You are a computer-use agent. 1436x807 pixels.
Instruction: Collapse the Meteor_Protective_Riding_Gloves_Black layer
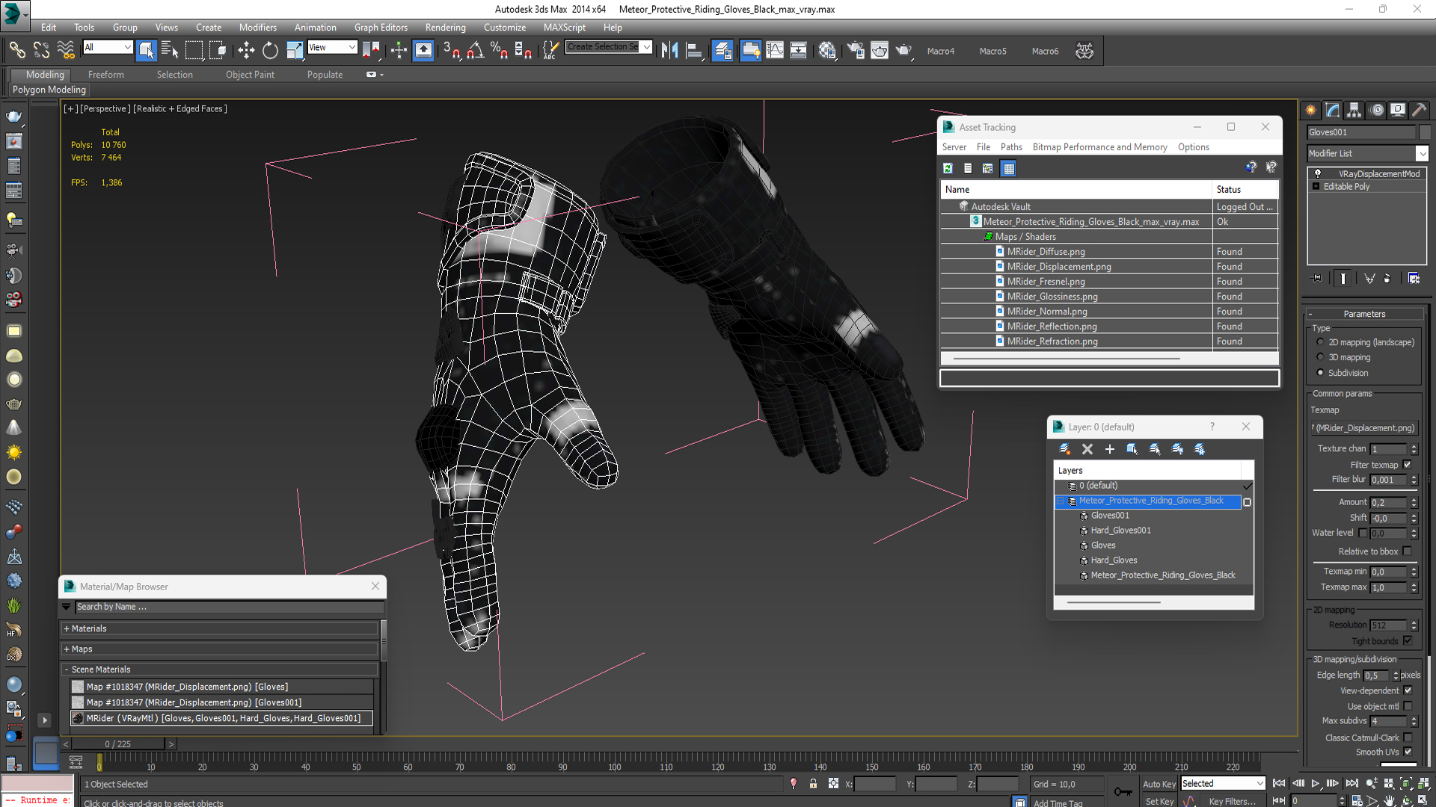coord(1061,501)
